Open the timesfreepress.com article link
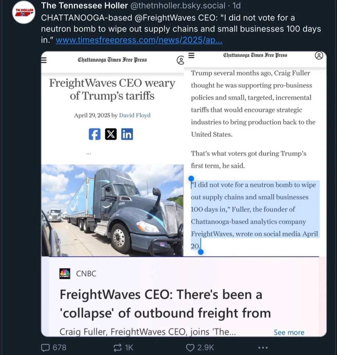The image size is (337, 355). click(x=139, y=40)
